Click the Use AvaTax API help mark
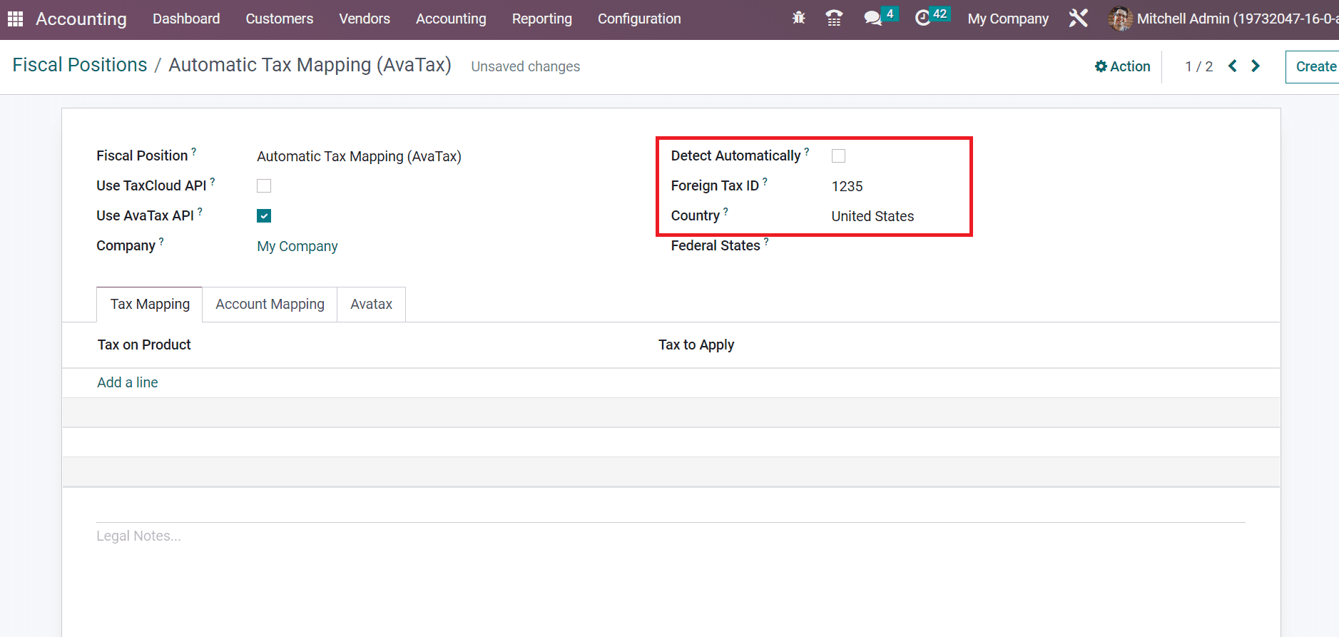The image size is (1339, 637). (200, 211)
